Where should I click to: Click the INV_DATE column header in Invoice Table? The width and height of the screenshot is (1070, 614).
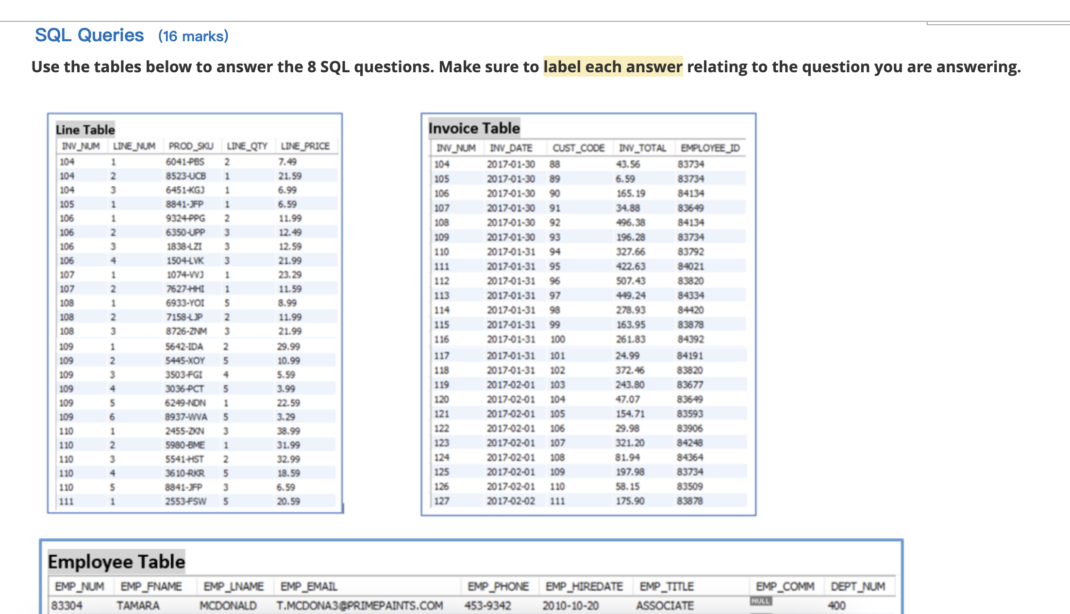tap(511, 148)
